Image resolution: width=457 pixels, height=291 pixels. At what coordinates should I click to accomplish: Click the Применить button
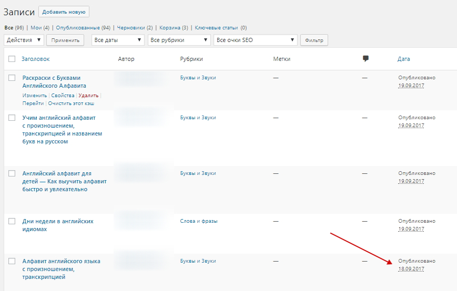pos(65,40)
